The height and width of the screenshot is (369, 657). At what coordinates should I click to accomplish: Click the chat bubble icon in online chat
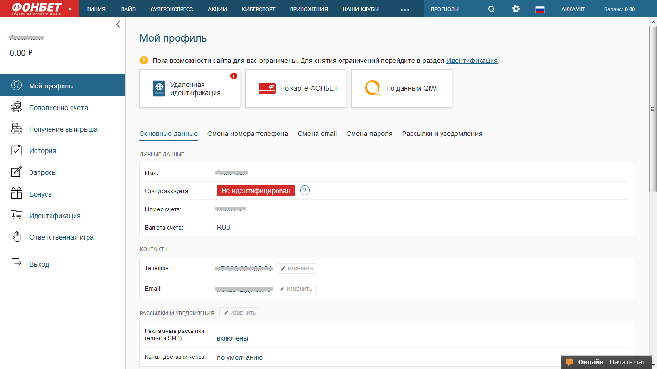pos(569,362)
